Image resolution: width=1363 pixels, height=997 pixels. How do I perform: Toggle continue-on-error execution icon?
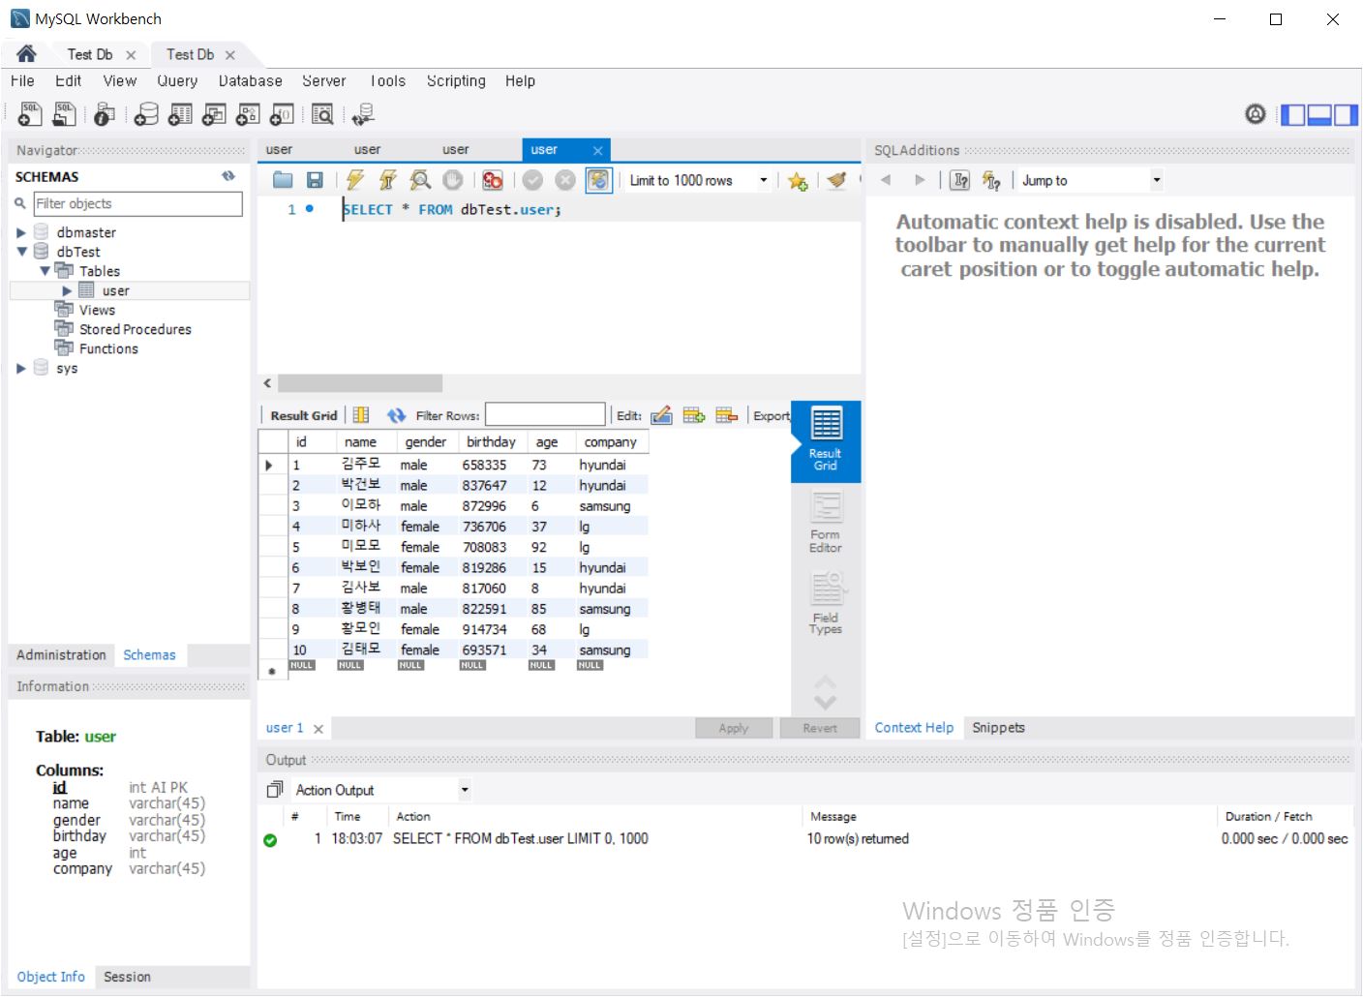(x=493, y=180)
